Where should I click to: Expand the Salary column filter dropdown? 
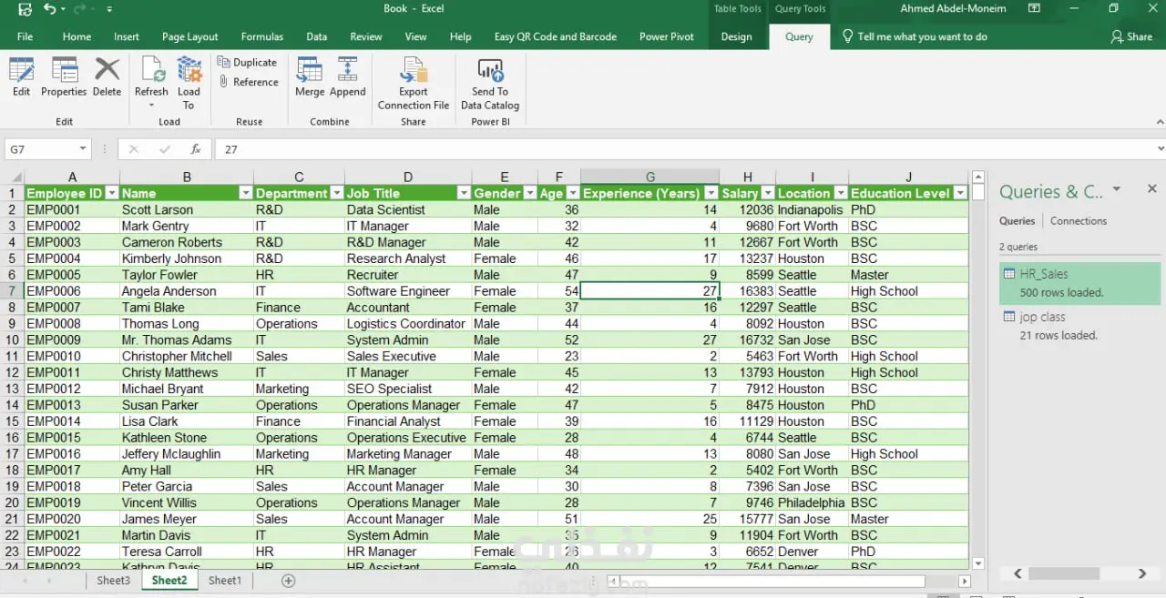click(767, 193)
